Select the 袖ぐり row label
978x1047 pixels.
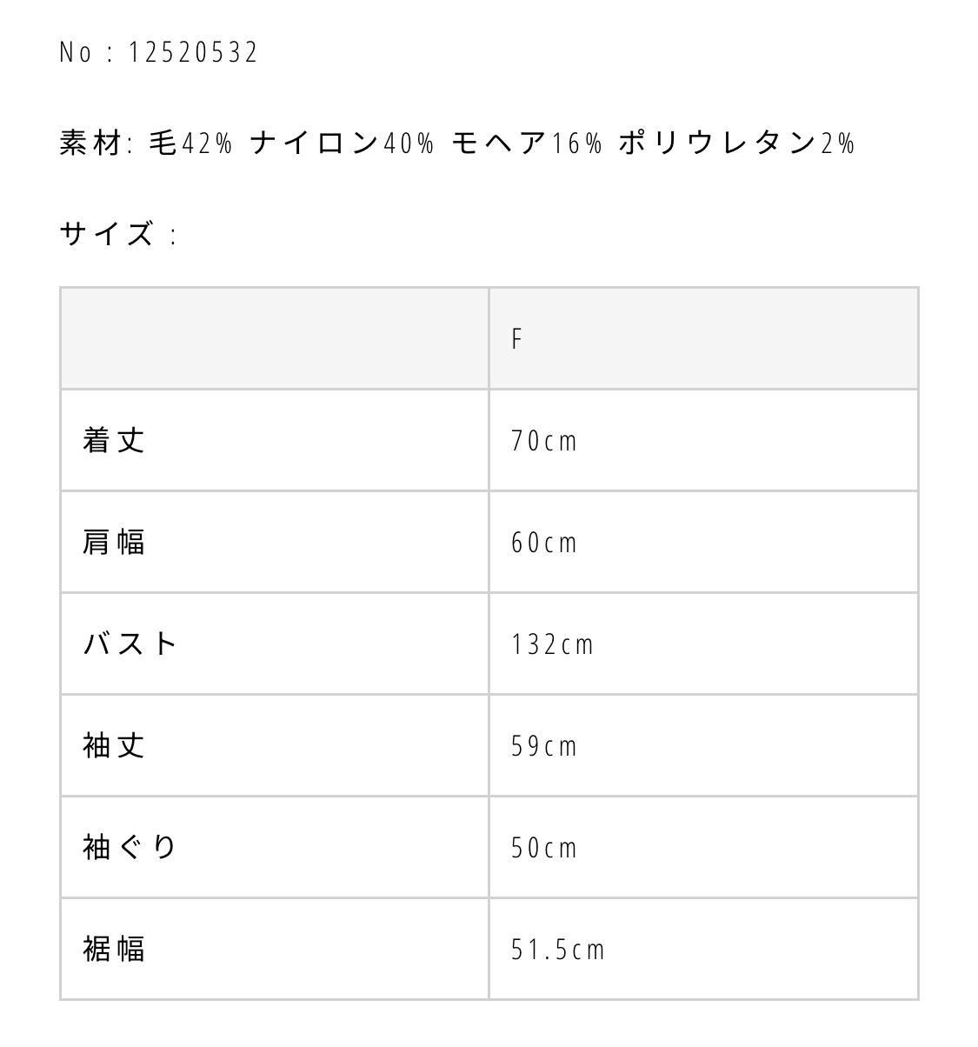click(x=130, y=847)
